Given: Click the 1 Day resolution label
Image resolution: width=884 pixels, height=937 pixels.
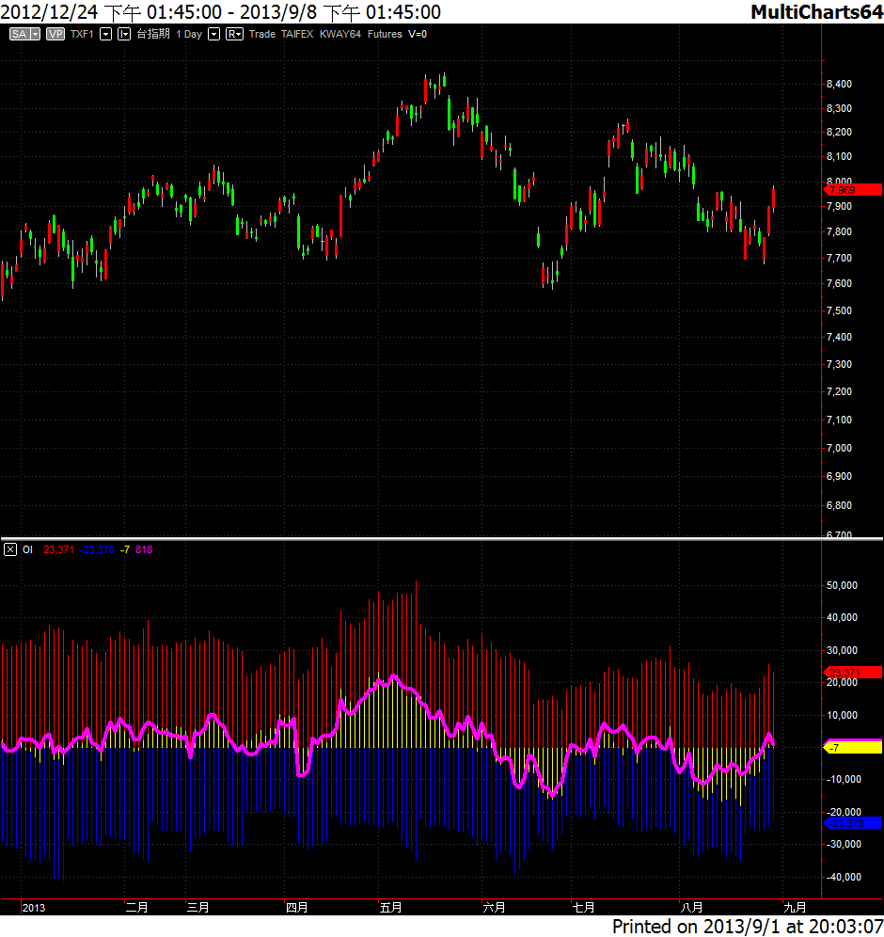Looking at the screenshot, I should point(189,34).
